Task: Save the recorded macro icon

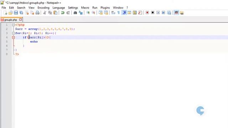Action: point(169,13)
